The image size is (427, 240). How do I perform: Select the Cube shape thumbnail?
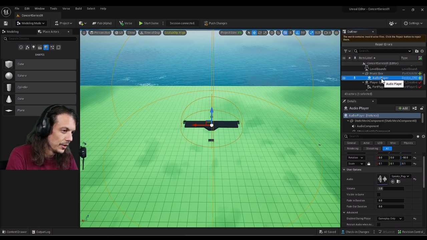[x=9, y=64]
